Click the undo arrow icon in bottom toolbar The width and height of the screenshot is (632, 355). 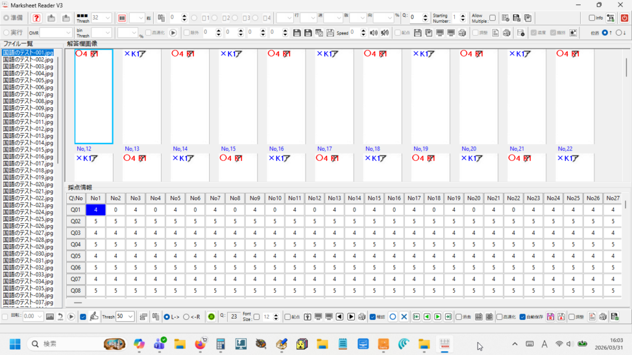point(60,316)
